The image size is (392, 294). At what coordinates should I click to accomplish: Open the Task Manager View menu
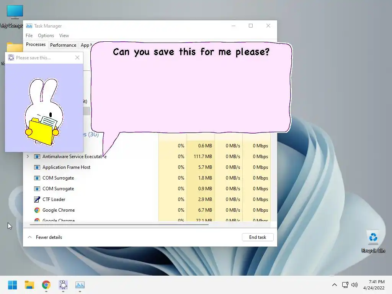64,36
